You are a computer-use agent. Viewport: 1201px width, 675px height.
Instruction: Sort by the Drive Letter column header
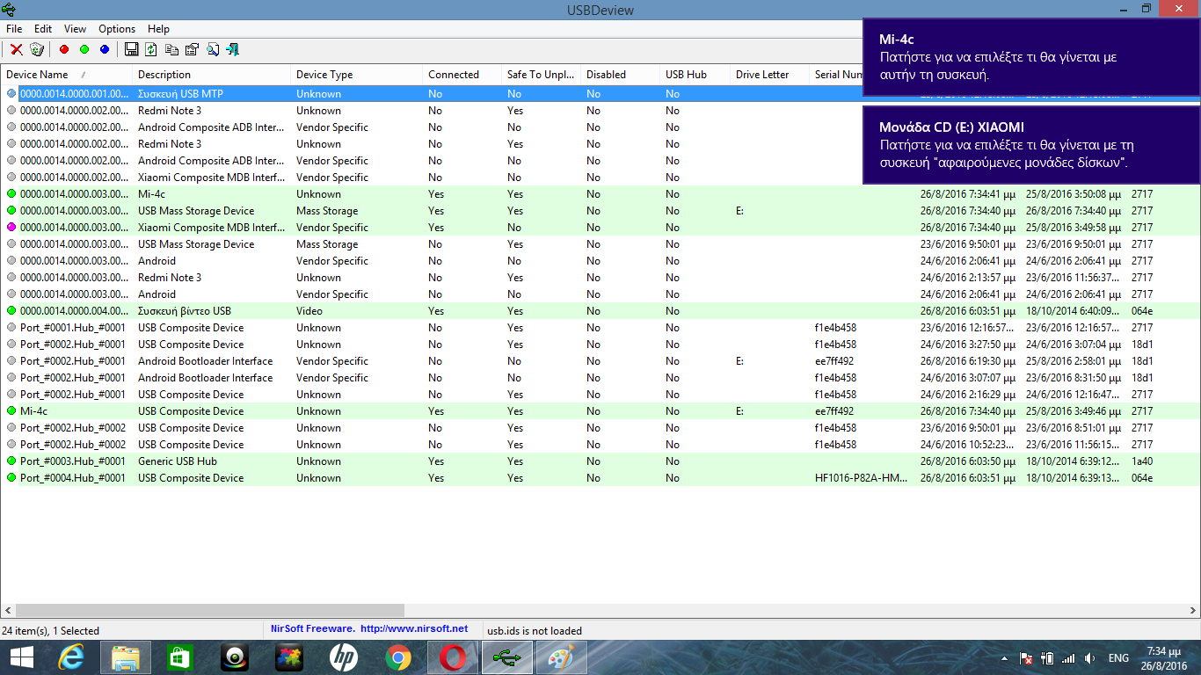(762, 75)
